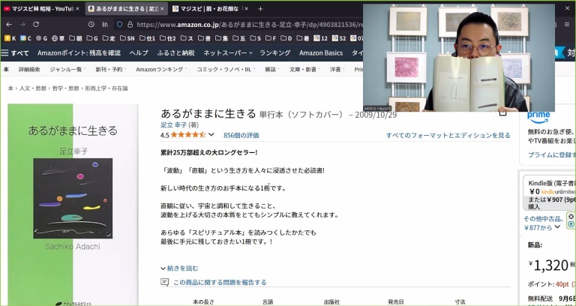
Task: Expand the 雑誌 dropdown
Action: point(272,69)
